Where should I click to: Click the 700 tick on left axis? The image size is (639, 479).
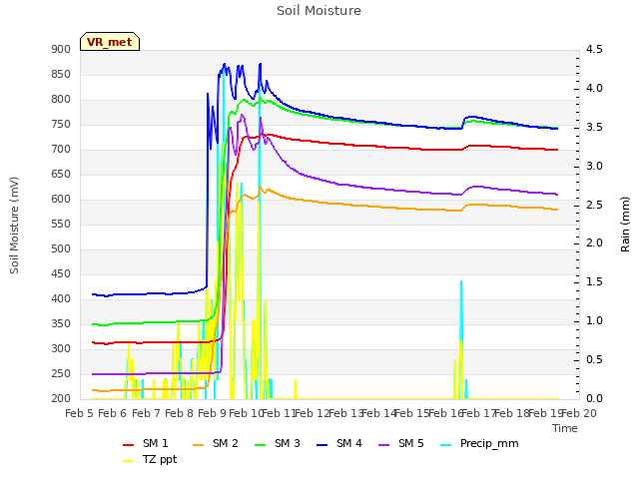[61, 150]
